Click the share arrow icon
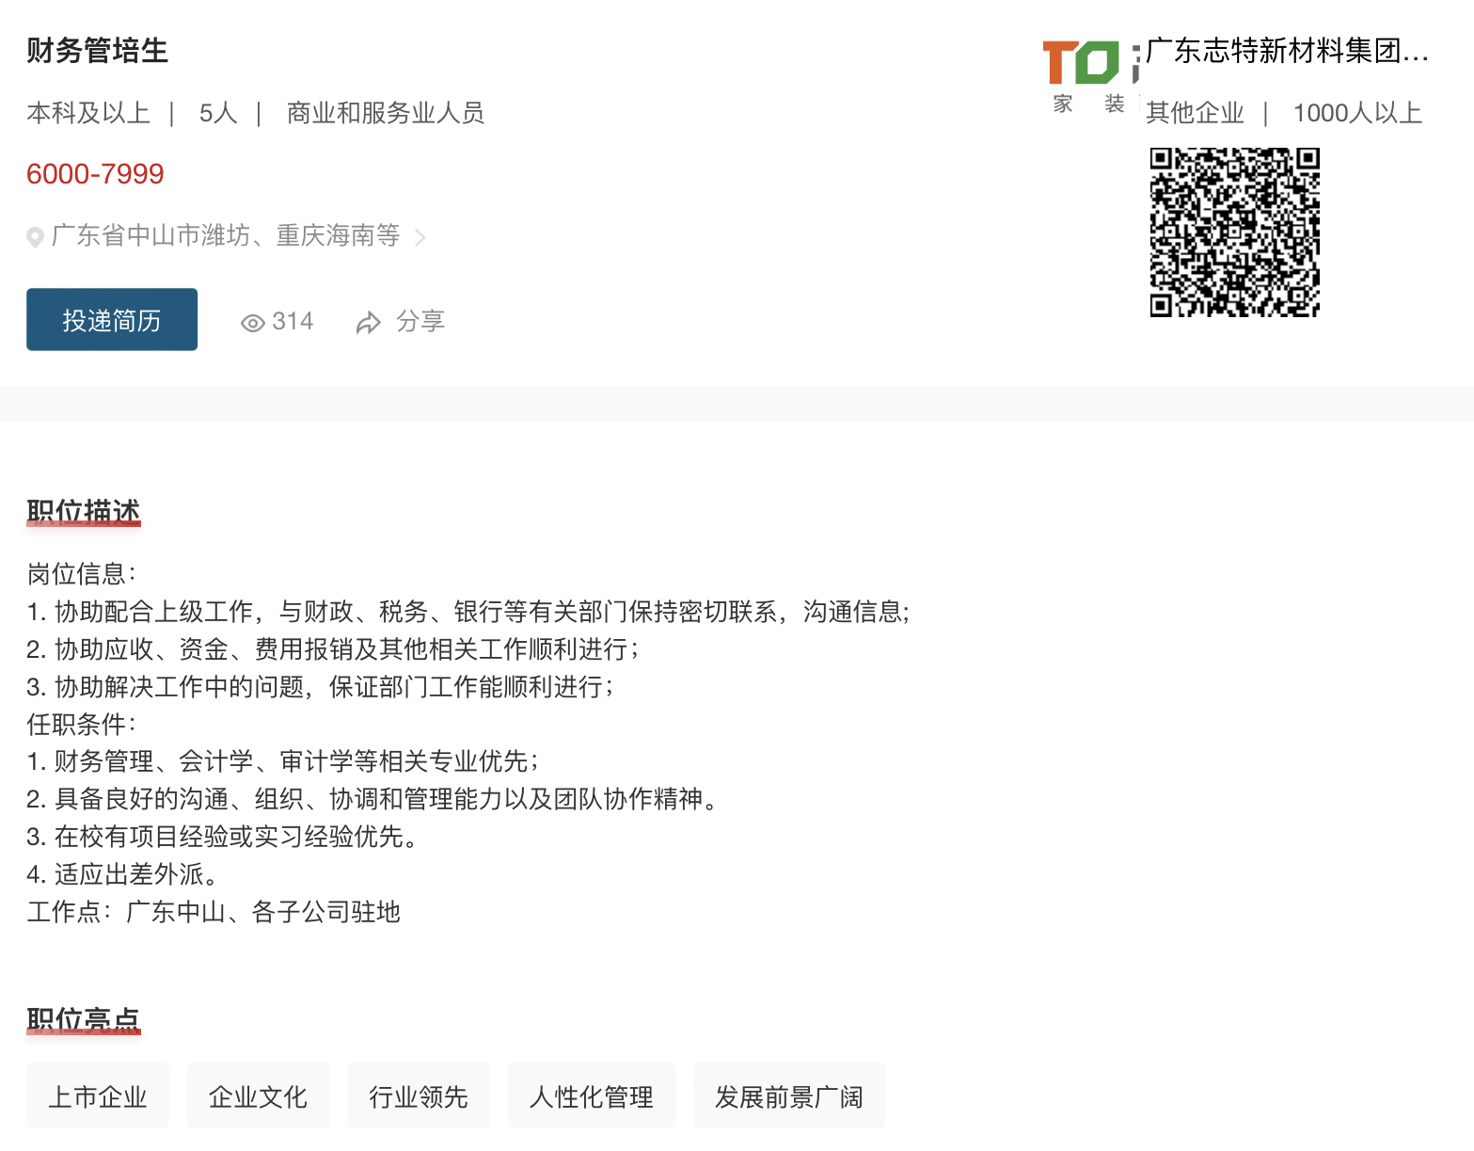This screenshot has width=1474, height=1151. pyautogui.click(x=368, y=323)
